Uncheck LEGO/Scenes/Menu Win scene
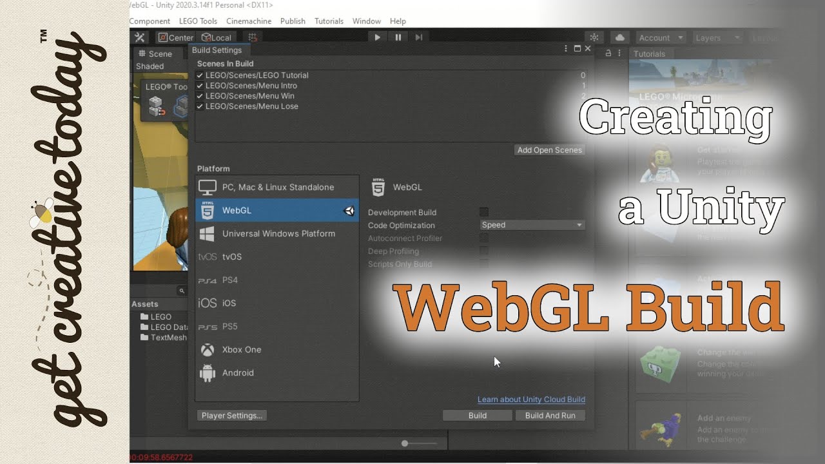 [x=200, y=96]
